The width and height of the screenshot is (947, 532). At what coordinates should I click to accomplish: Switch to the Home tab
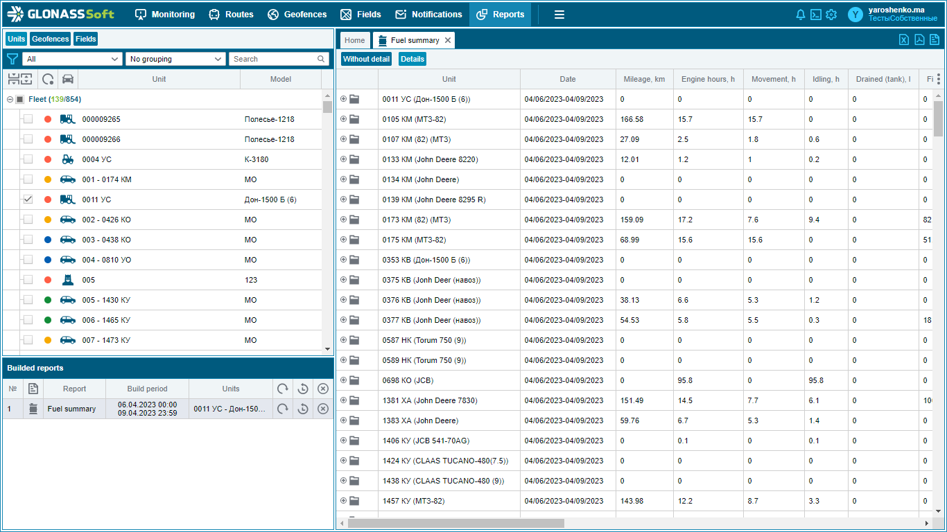(x=354, y=40)
